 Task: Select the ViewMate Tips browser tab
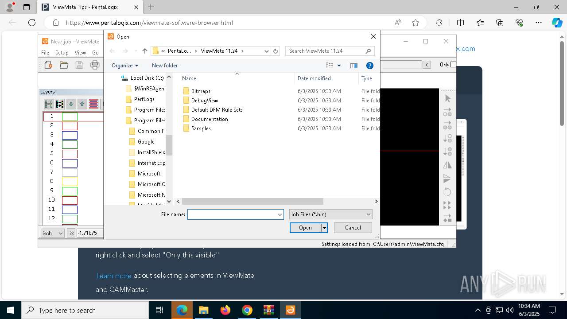coord(90,7)
